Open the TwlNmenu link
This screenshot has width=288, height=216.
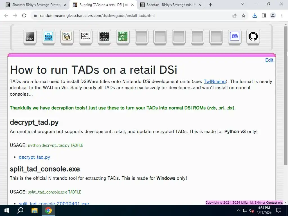tap(215, 81)
